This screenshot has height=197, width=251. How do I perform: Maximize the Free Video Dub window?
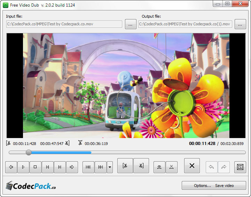227,4
